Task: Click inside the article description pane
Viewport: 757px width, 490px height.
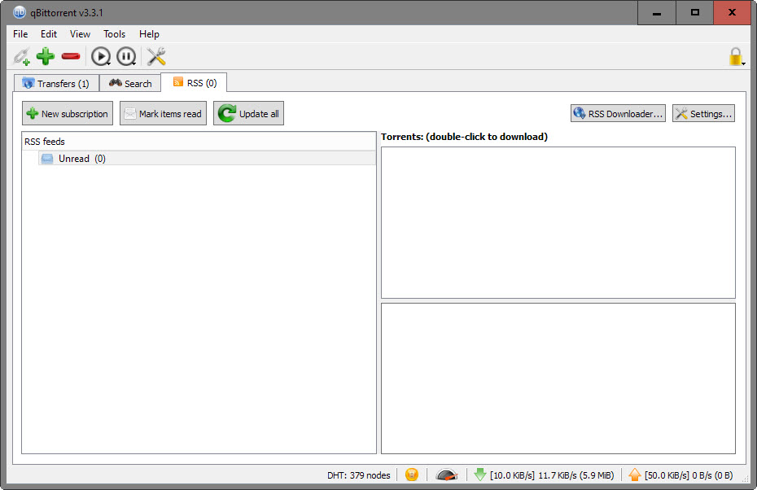Action: click(558, 378)
